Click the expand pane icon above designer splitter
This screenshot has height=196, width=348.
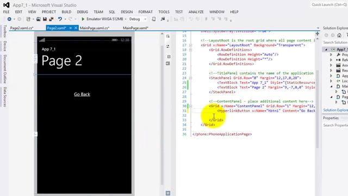coord(168,36)
